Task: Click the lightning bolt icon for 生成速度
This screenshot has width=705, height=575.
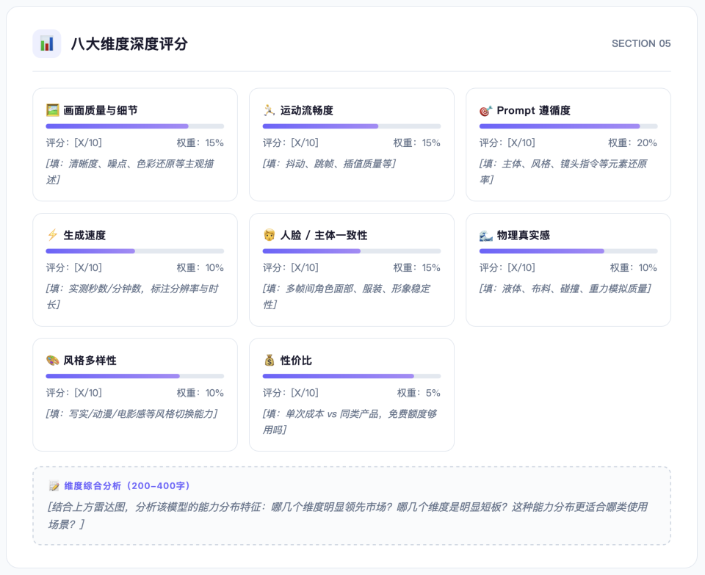Action: point(53,235)
